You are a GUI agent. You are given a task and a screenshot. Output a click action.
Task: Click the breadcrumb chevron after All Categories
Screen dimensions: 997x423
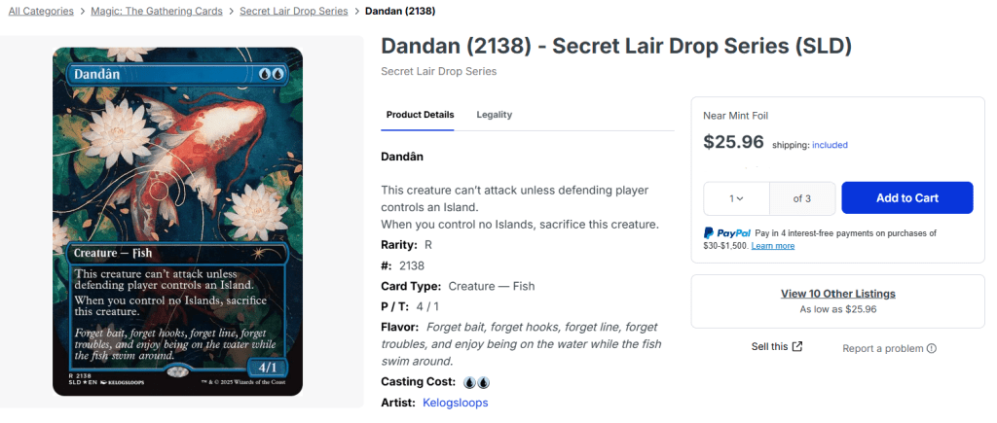tap(83, 12)
